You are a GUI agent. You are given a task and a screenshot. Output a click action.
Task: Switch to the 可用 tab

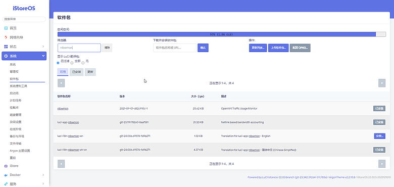[x=63, y=72]
